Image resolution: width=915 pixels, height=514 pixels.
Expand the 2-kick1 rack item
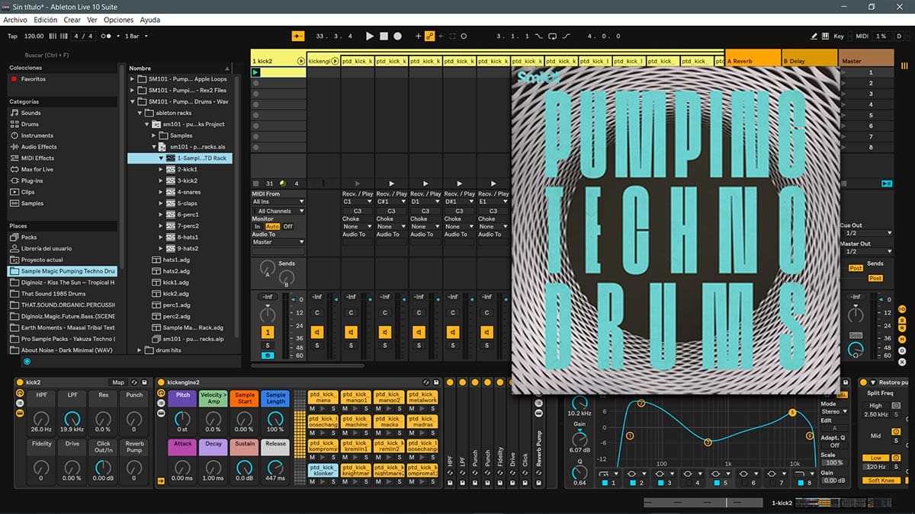click(161, 169)
